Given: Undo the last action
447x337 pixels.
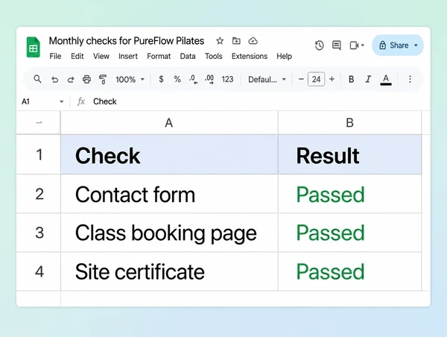Looking at the screenshot, I should 54,79.
